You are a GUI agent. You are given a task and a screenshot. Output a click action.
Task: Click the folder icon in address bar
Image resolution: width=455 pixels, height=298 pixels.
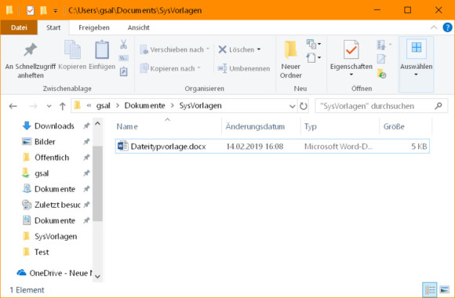point(77,105)
